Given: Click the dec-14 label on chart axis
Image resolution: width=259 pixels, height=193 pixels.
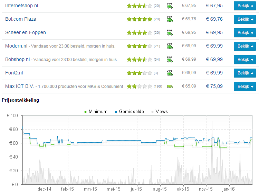Looking at the screenshot, I should coord(45,189).
